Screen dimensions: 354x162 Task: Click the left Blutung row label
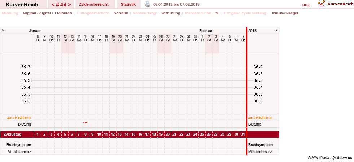[25, 124]
